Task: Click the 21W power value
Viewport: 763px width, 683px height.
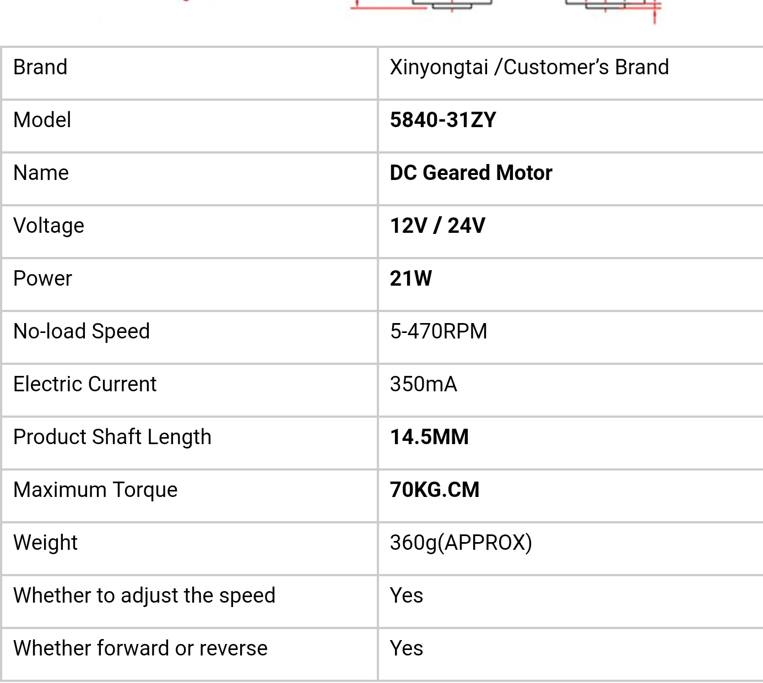Action: click(x=410, y=278)
